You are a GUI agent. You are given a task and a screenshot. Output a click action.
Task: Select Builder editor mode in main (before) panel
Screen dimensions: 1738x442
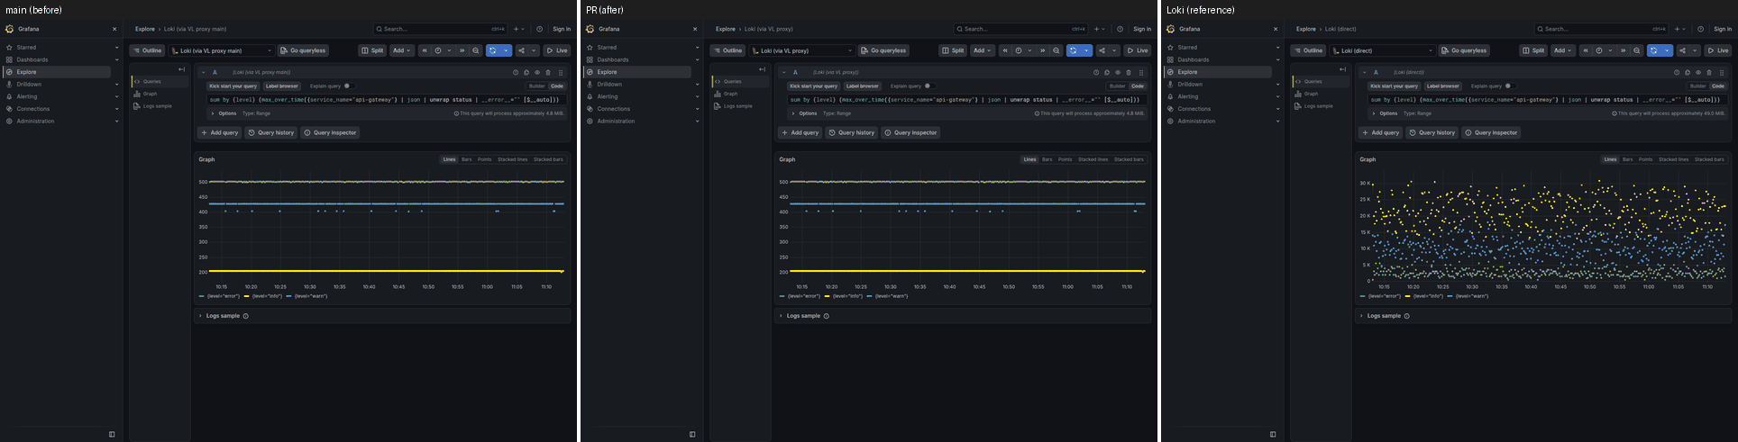[537, 86]
